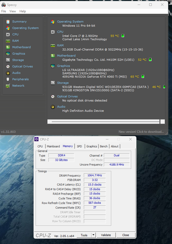Open the Audio heading link in summary
This screenshot has width=172, height=244.
point(61,107)
